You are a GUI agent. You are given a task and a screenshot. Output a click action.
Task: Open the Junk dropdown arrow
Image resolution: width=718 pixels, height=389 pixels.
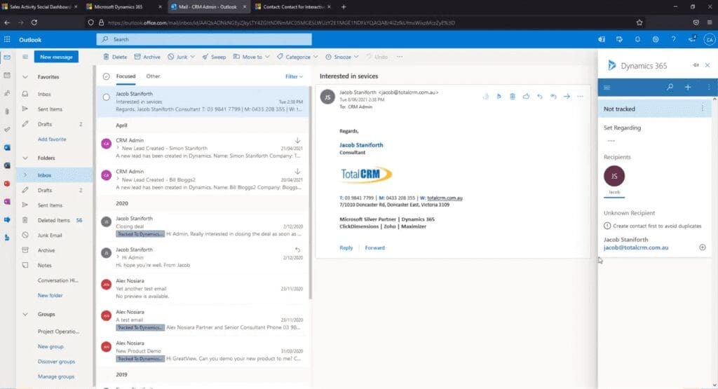pos(192,57)
